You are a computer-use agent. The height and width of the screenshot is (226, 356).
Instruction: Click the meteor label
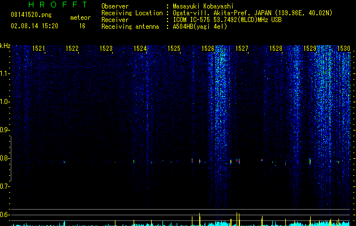click(x=80, y=18)
